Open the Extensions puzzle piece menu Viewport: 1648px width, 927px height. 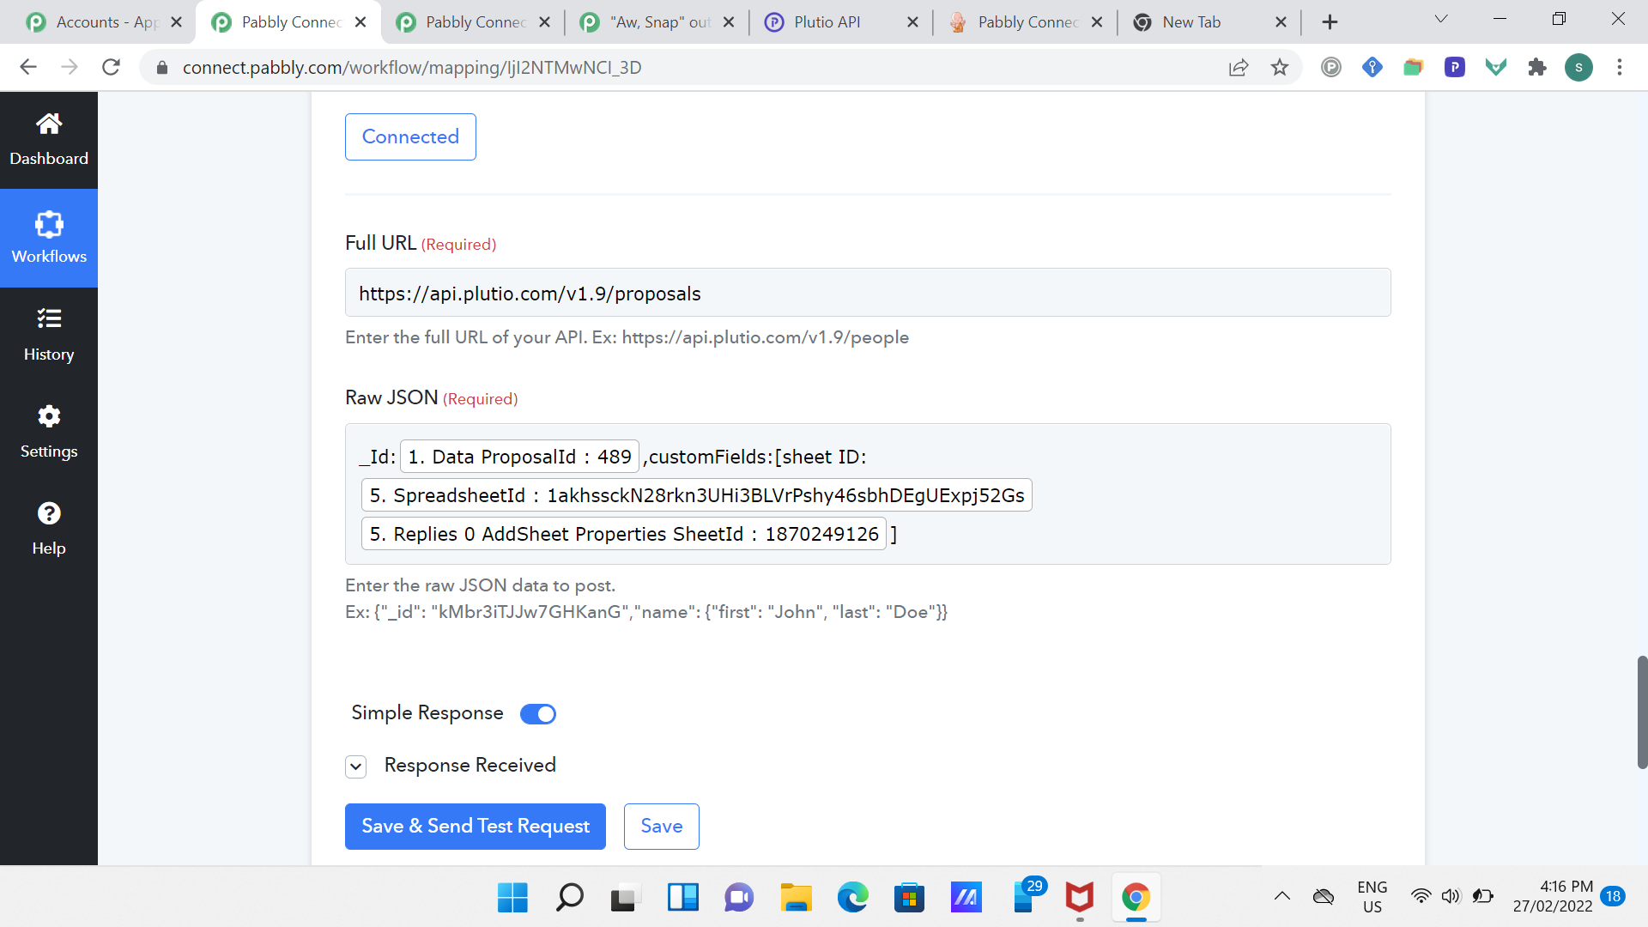[x=1537, y=67]
